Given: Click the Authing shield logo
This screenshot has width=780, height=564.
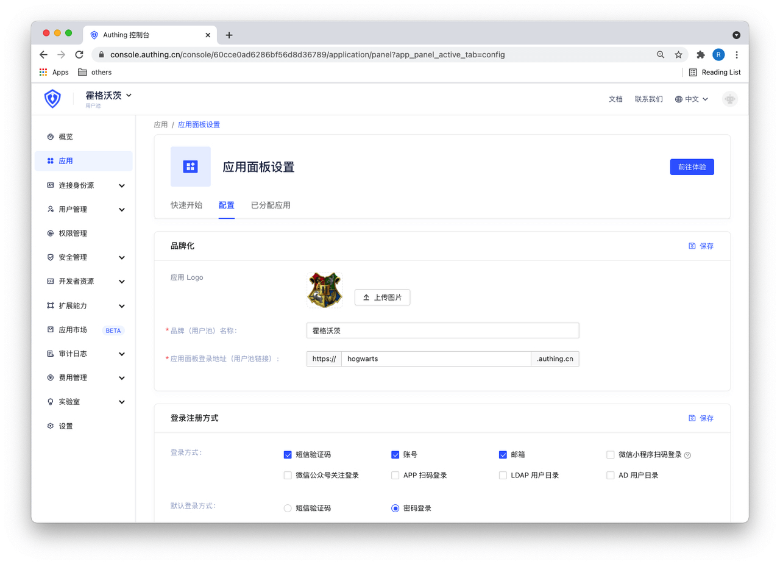Looking at the screenshot, I should coord(53,99).
